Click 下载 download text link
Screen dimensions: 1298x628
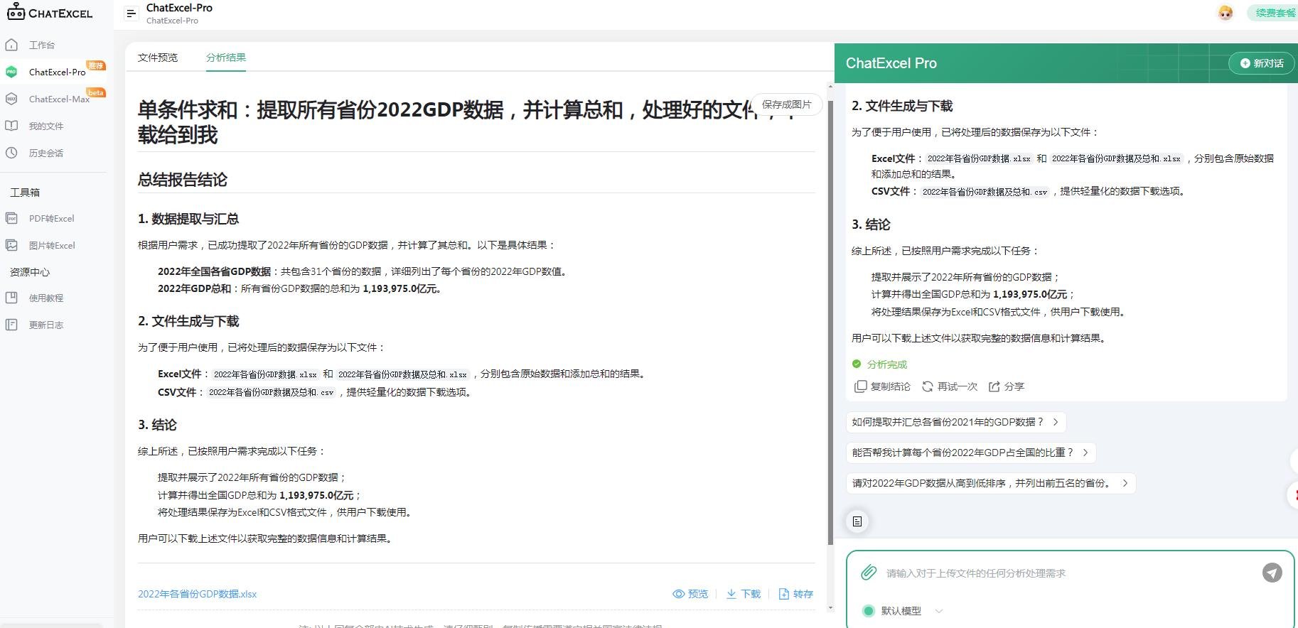pos(751,594)
